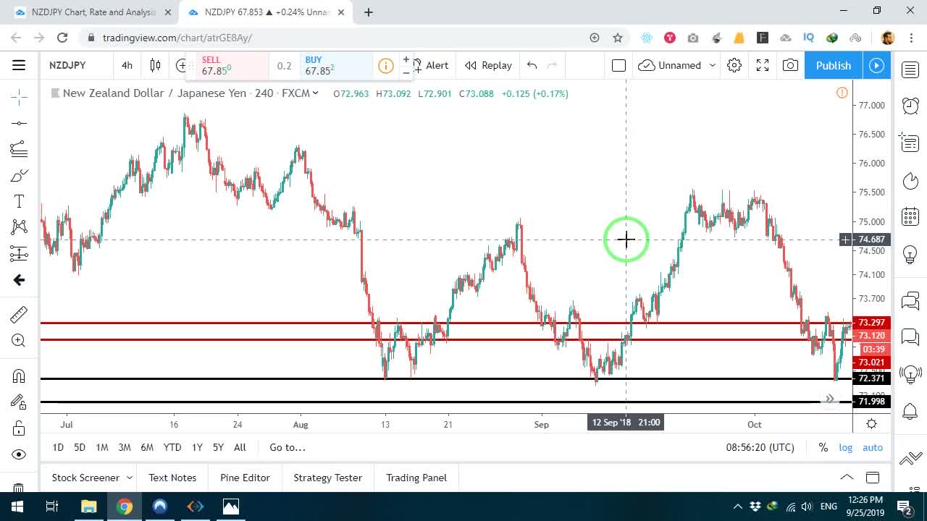
Task: Activate the zoom in tool
Action: pyautogui.click(x=19, y=341)
